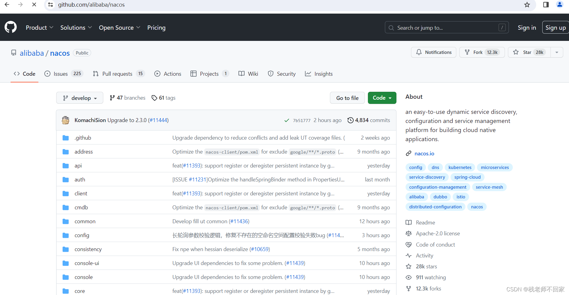View site information icon in the address bar

coord(51,5)
